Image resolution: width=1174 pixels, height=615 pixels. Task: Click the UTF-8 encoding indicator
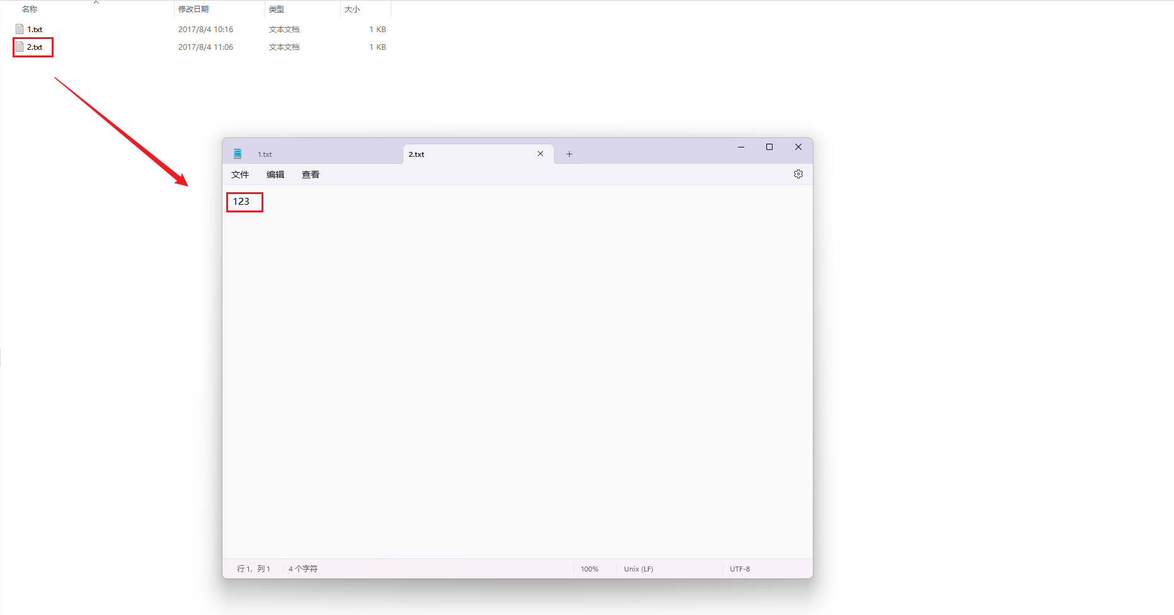click(740, 569)
